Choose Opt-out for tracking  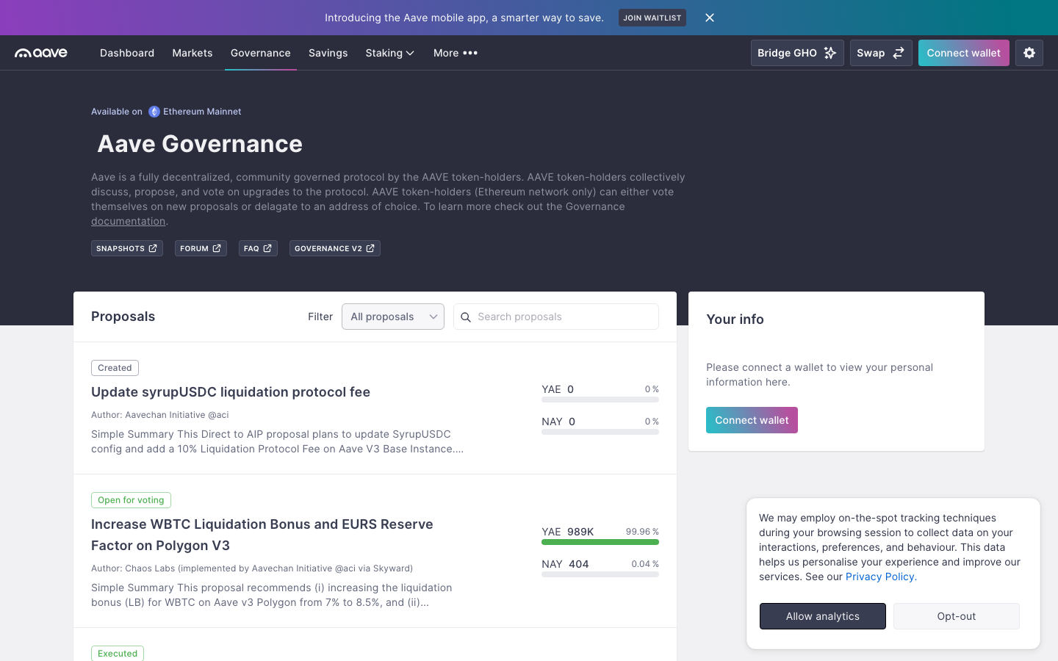(956, 616)
